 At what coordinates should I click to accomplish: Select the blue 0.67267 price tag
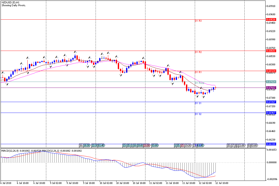271,102
